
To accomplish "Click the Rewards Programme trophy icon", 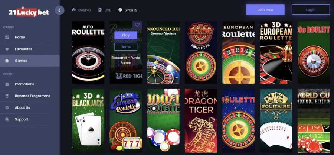I will click(x=7, y=96).
